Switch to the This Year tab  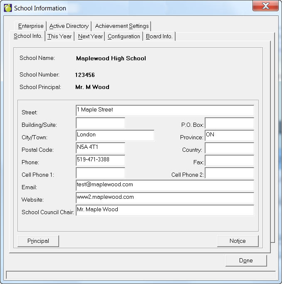[x=59, y=37]
